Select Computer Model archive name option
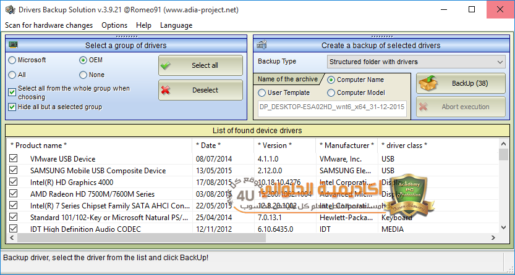Viewport: 515px width, 275px height. [331, 92]
